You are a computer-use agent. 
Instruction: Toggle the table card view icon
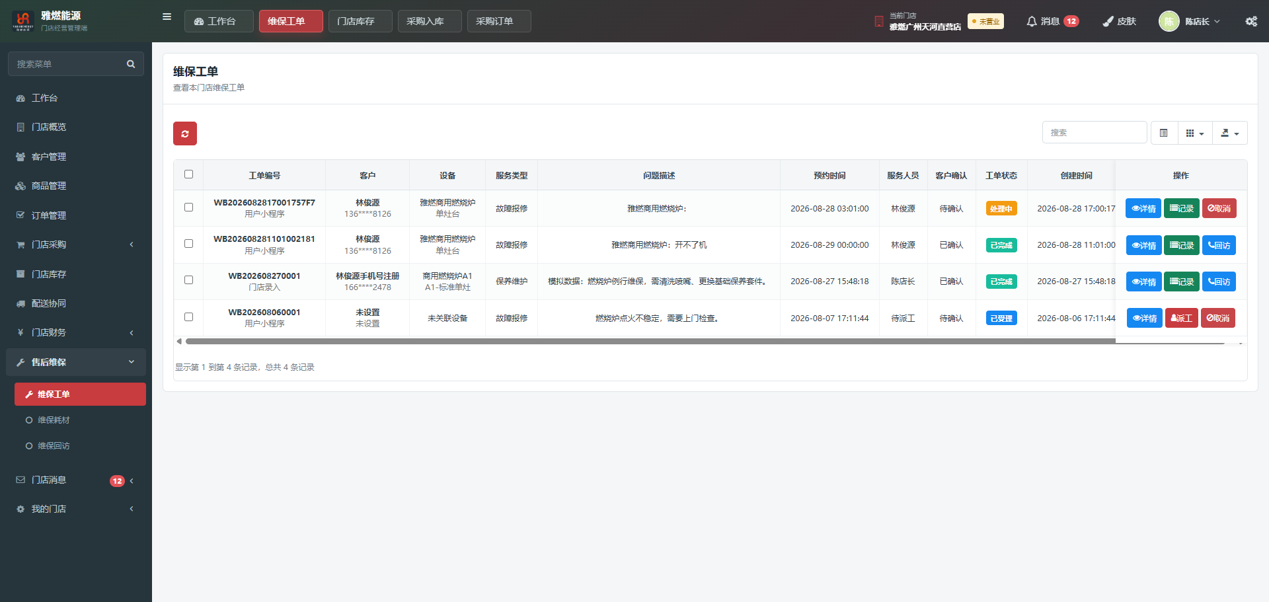tap(1164, 133)
